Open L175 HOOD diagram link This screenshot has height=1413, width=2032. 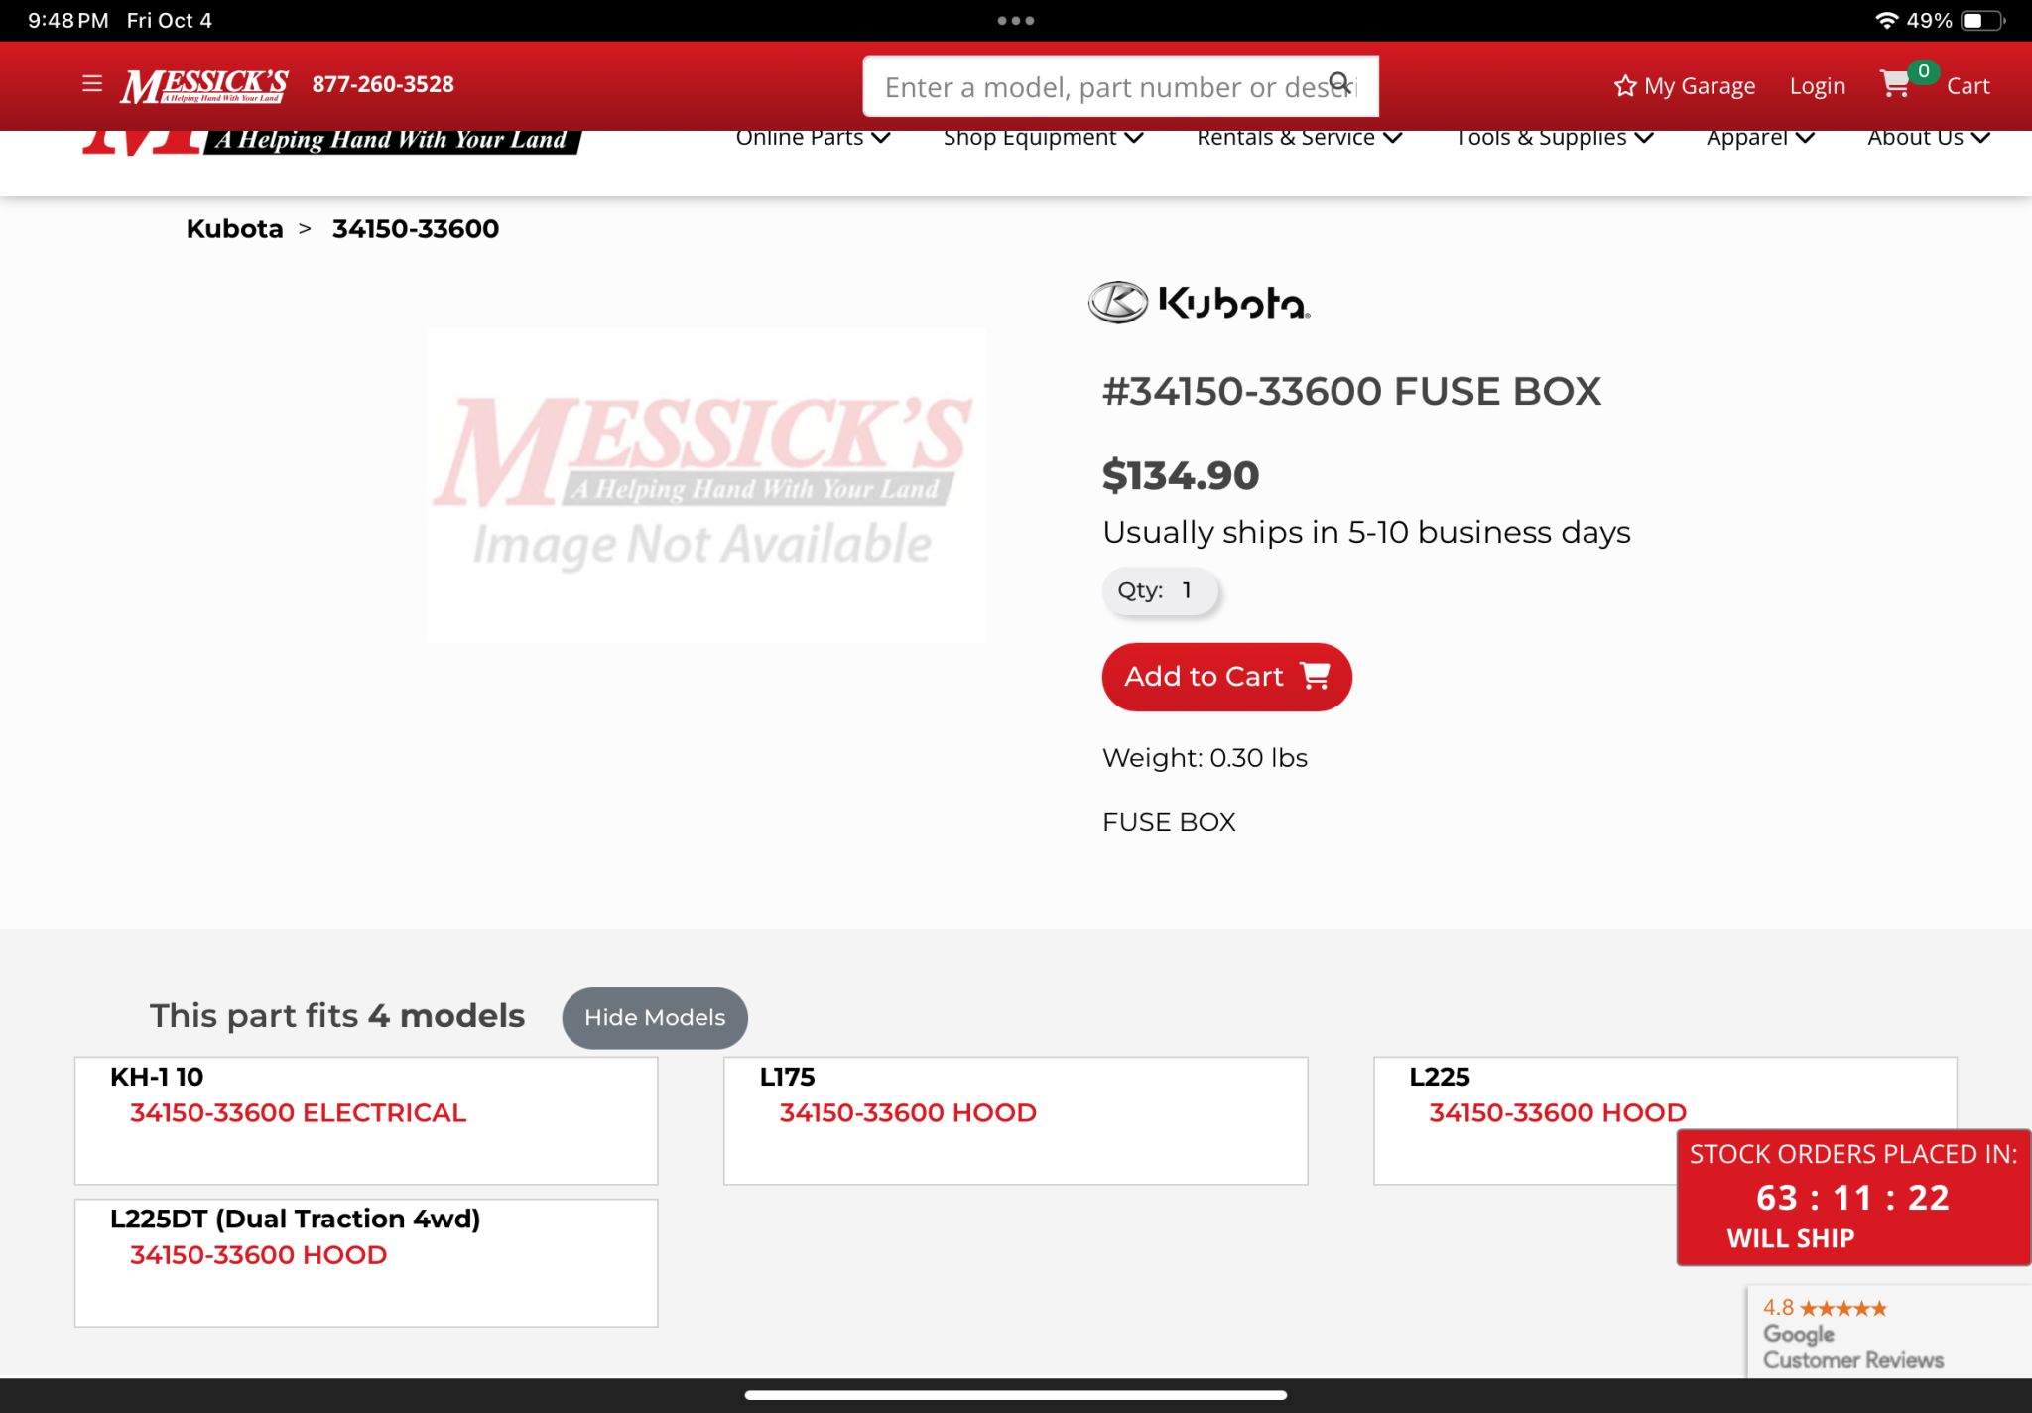908,1113
